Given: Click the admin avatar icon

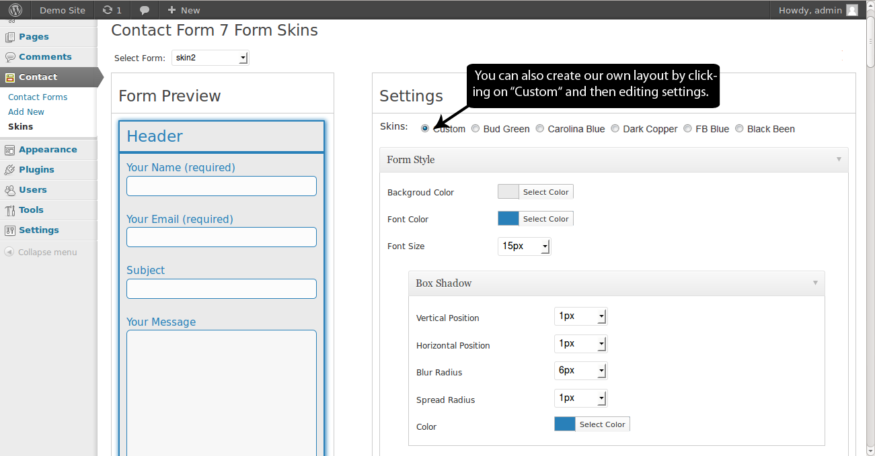Looking at the screenshot, I should click(852, 10).
